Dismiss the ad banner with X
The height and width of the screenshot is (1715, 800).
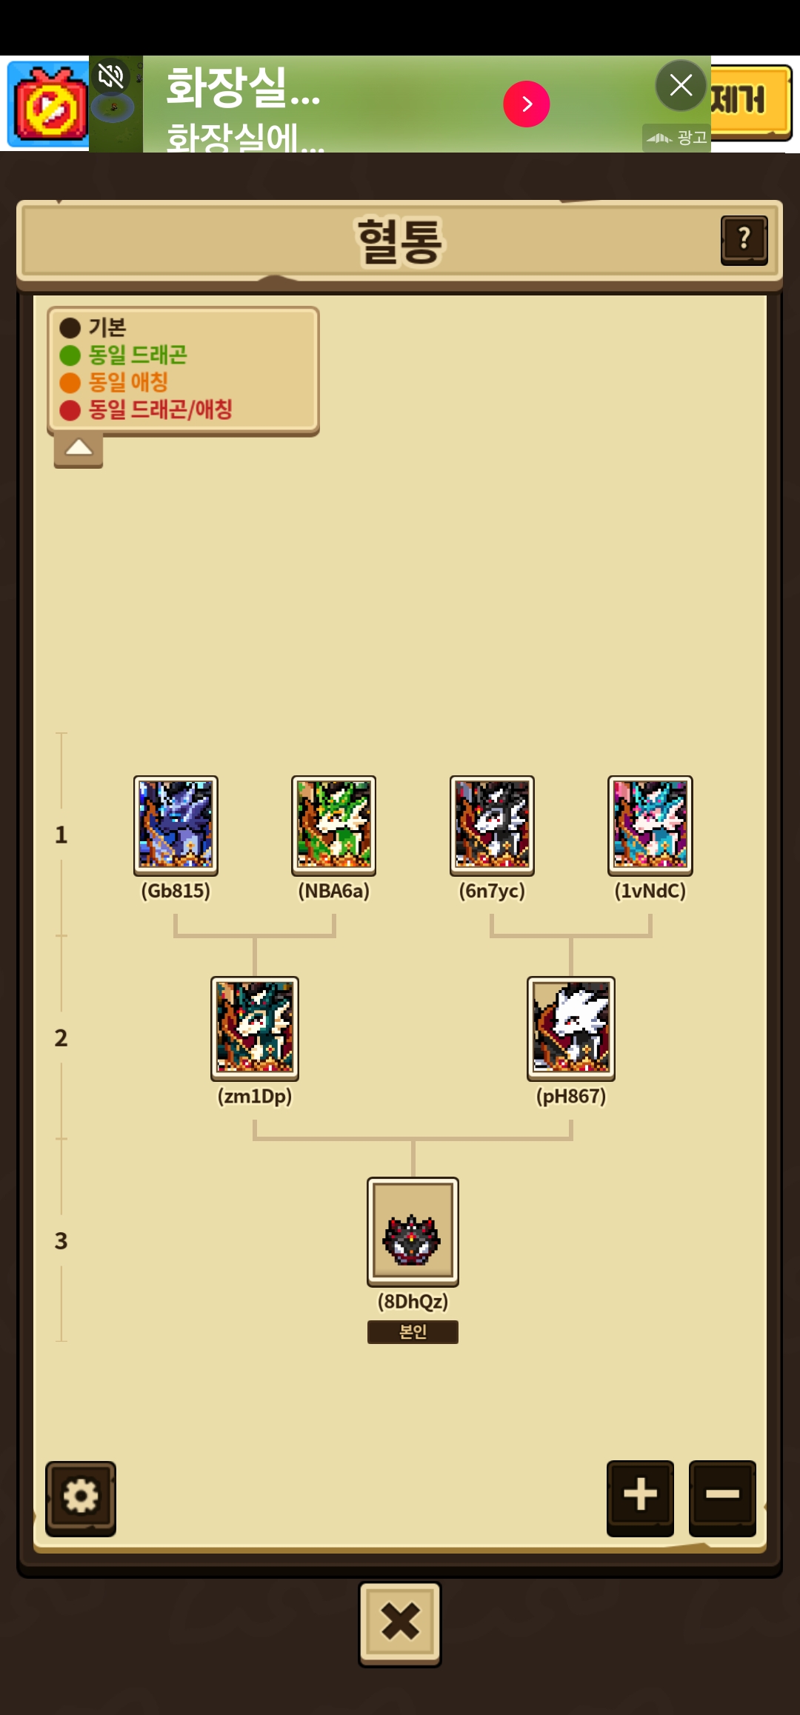[681, 85]
